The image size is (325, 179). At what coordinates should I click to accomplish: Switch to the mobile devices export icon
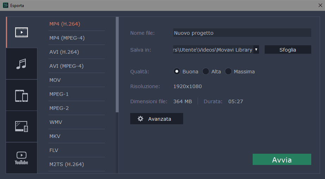pos(22,95)
